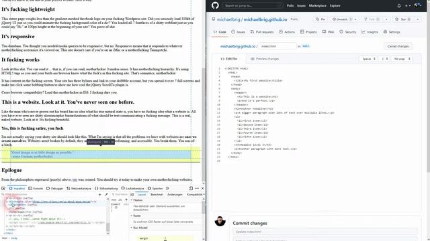Open the michaelbrig owner link
The width and height of the screenshot is (430, 241).
[x=228, y=19]
